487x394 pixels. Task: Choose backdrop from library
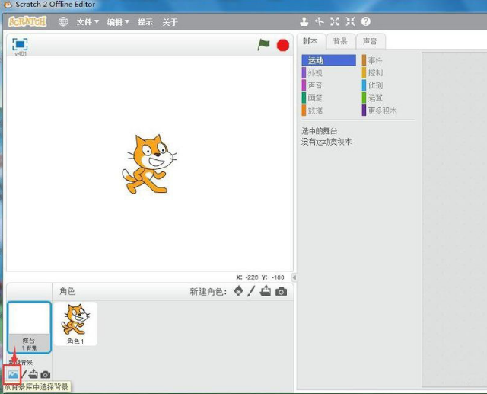(x=13, y=374)
